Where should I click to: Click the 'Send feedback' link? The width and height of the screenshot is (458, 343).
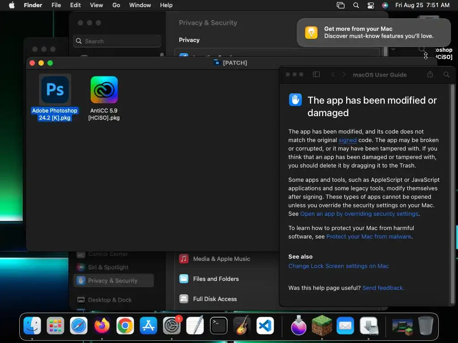pos(383,288)
